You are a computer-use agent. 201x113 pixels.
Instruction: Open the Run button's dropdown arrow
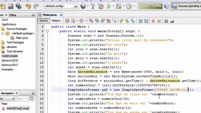coord(113,6)
